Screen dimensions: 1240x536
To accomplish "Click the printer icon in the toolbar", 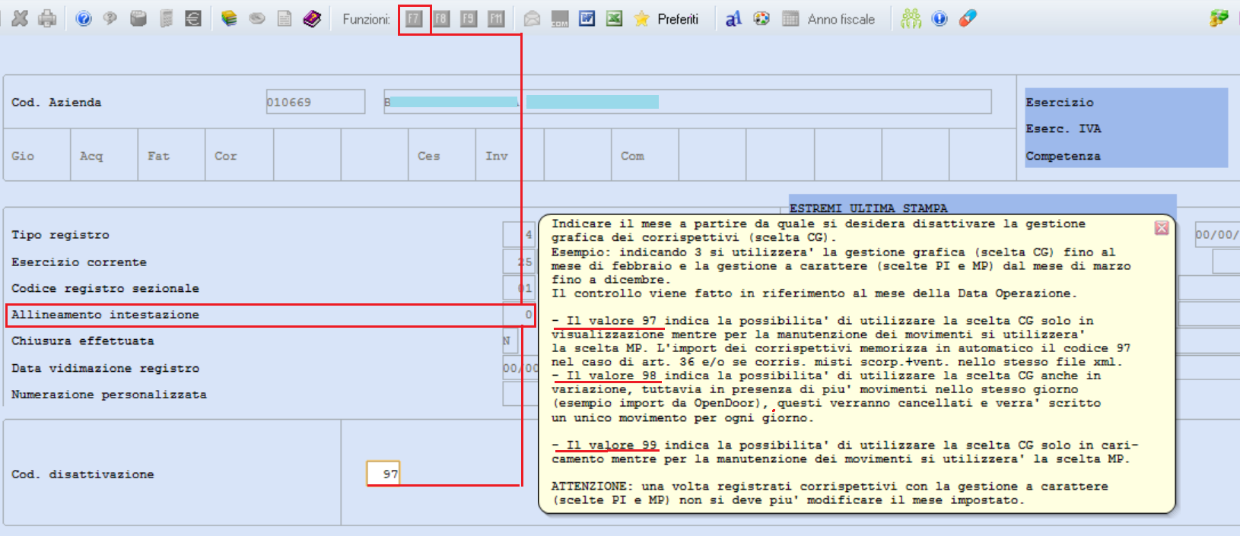I will 47,18.
